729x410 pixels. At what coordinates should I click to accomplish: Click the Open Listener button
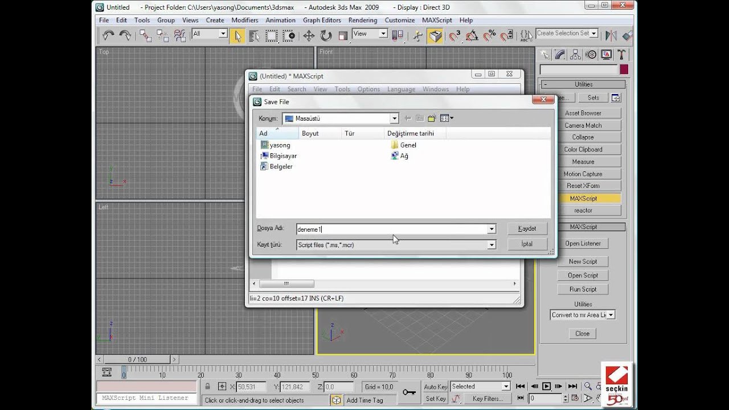click(x=583, y=244)
